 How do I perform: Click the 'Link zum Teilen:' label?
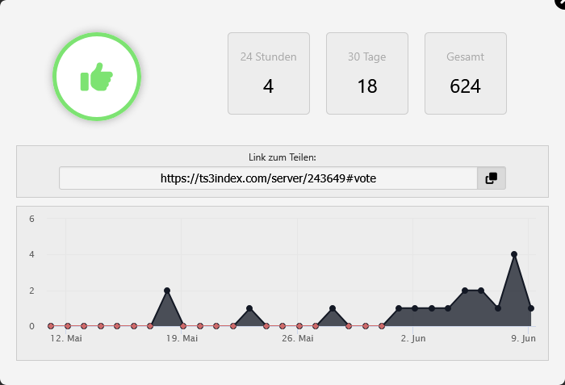tap(282, 157)
